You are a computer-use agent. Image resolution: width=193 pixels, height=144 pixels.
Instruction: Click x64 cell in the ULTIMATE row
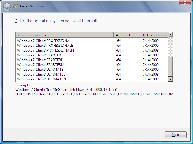(118, 69)
